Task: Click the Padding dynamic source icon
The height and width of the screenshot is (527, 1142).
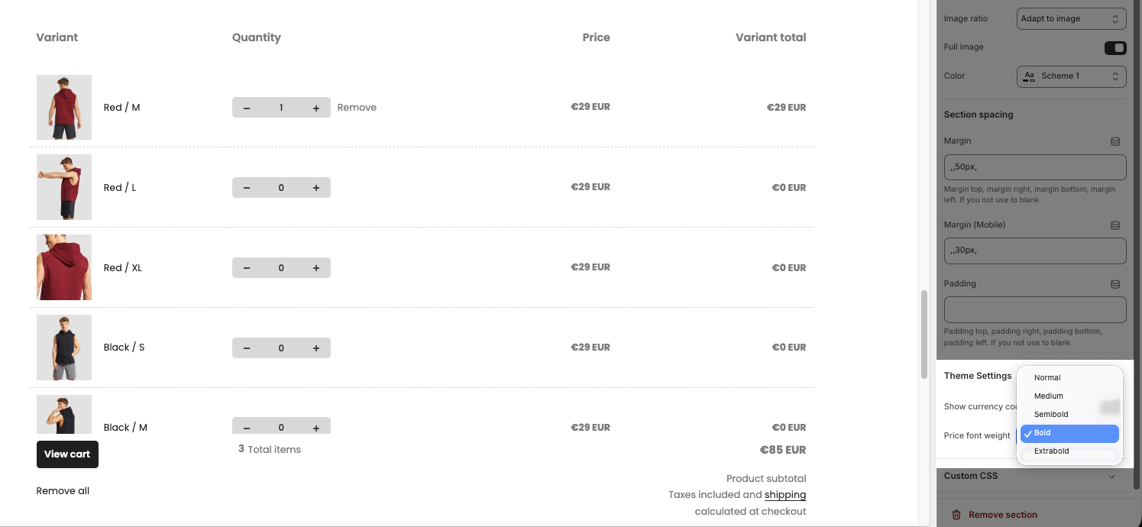Action: 1115,284
